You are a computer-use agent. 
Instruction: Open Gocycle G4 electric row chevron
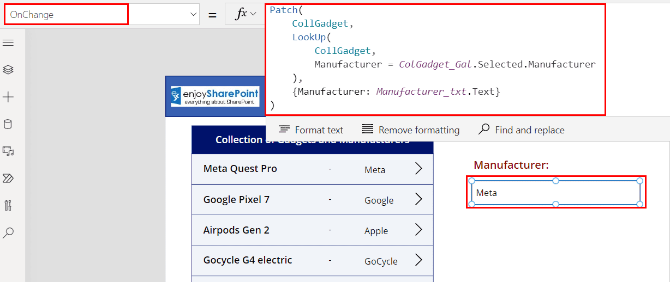point(418,260)
